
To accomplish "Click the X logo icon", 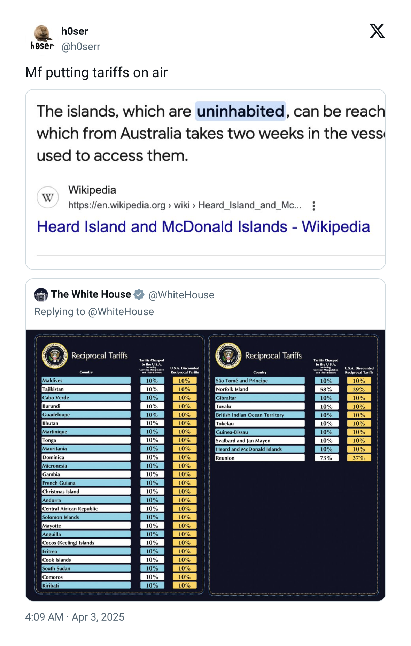I will [x=377, y=31].
